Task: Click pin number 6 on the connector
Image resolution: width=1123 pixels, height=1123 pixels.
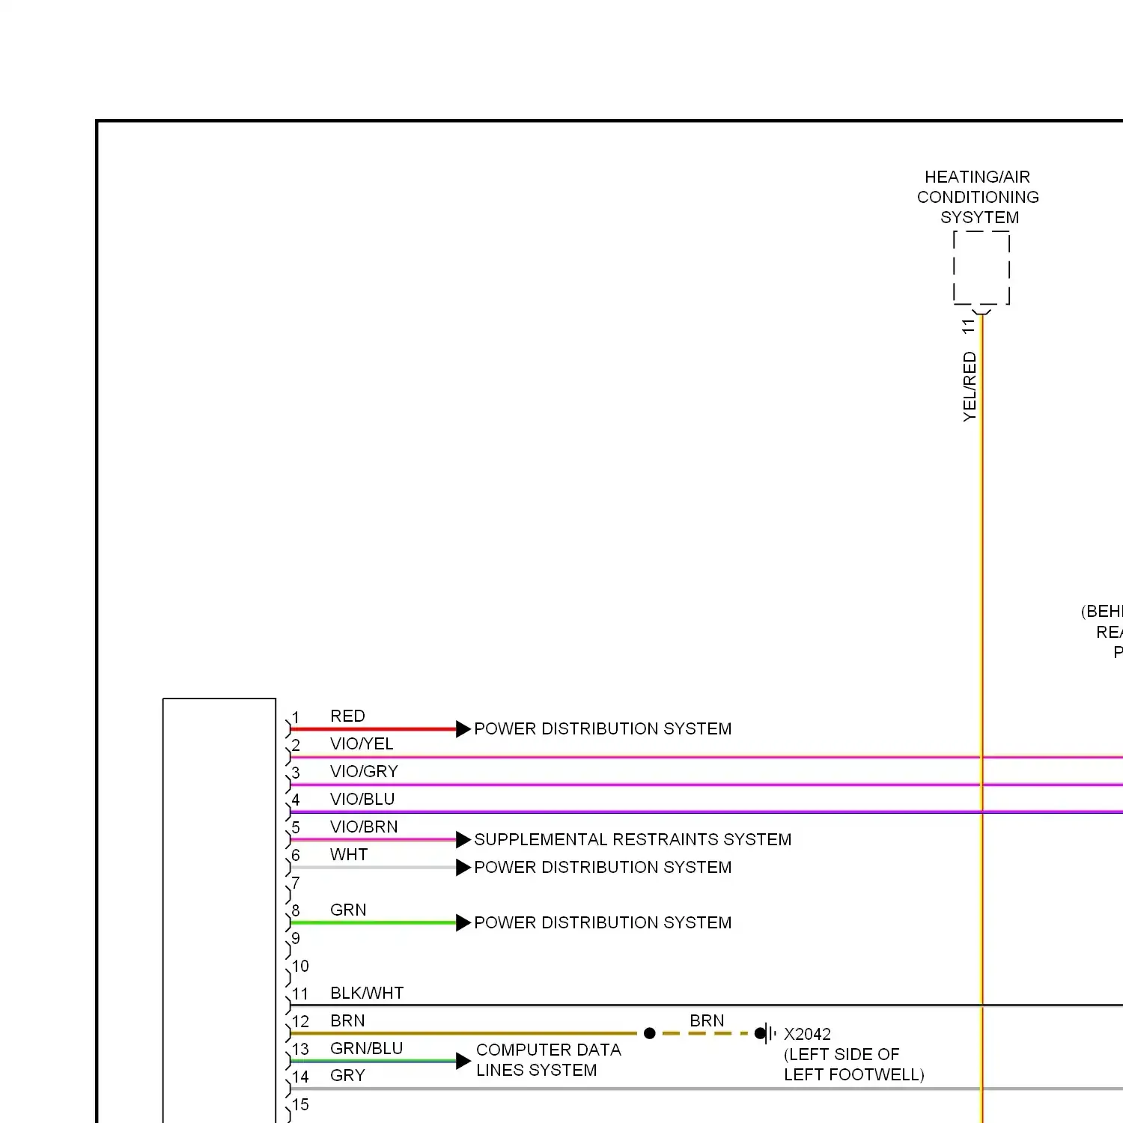Action: (x=296, y=855)
